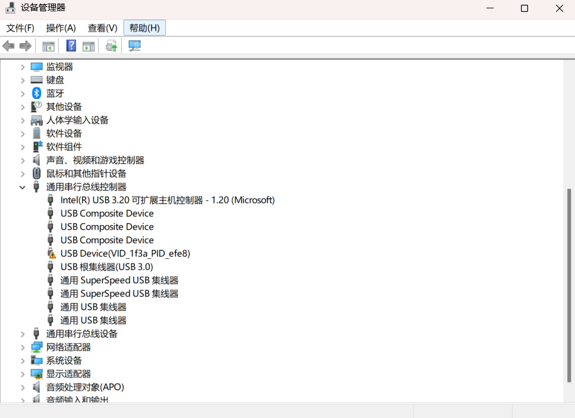The height and width of the screenshot is (418, 575).
Task: Click the Show/Hide action pane toolbar icon
Action: pyautogui.click(x=89, y=46)
